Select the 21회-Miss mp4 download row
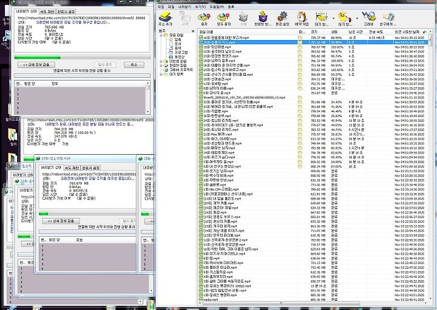This screenshot has width=437, height=310. tap(313, 134)
